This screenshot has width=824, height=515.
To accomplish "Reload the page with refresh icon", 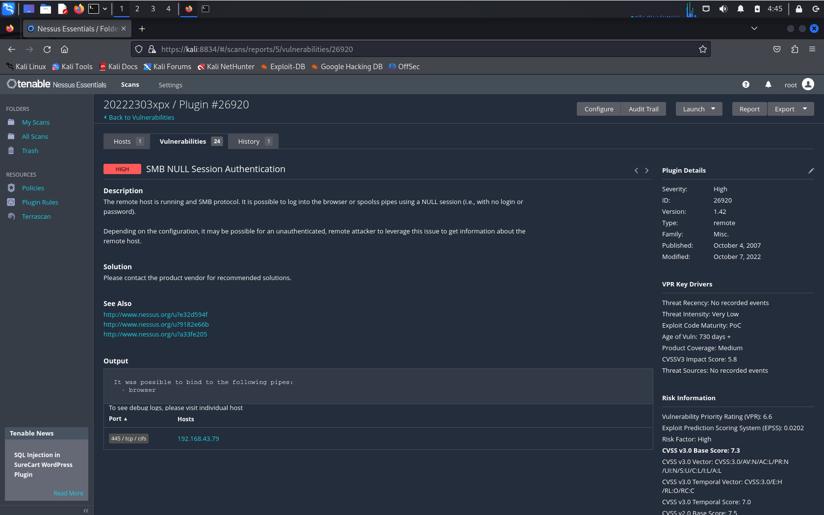I will click(47, 49).
